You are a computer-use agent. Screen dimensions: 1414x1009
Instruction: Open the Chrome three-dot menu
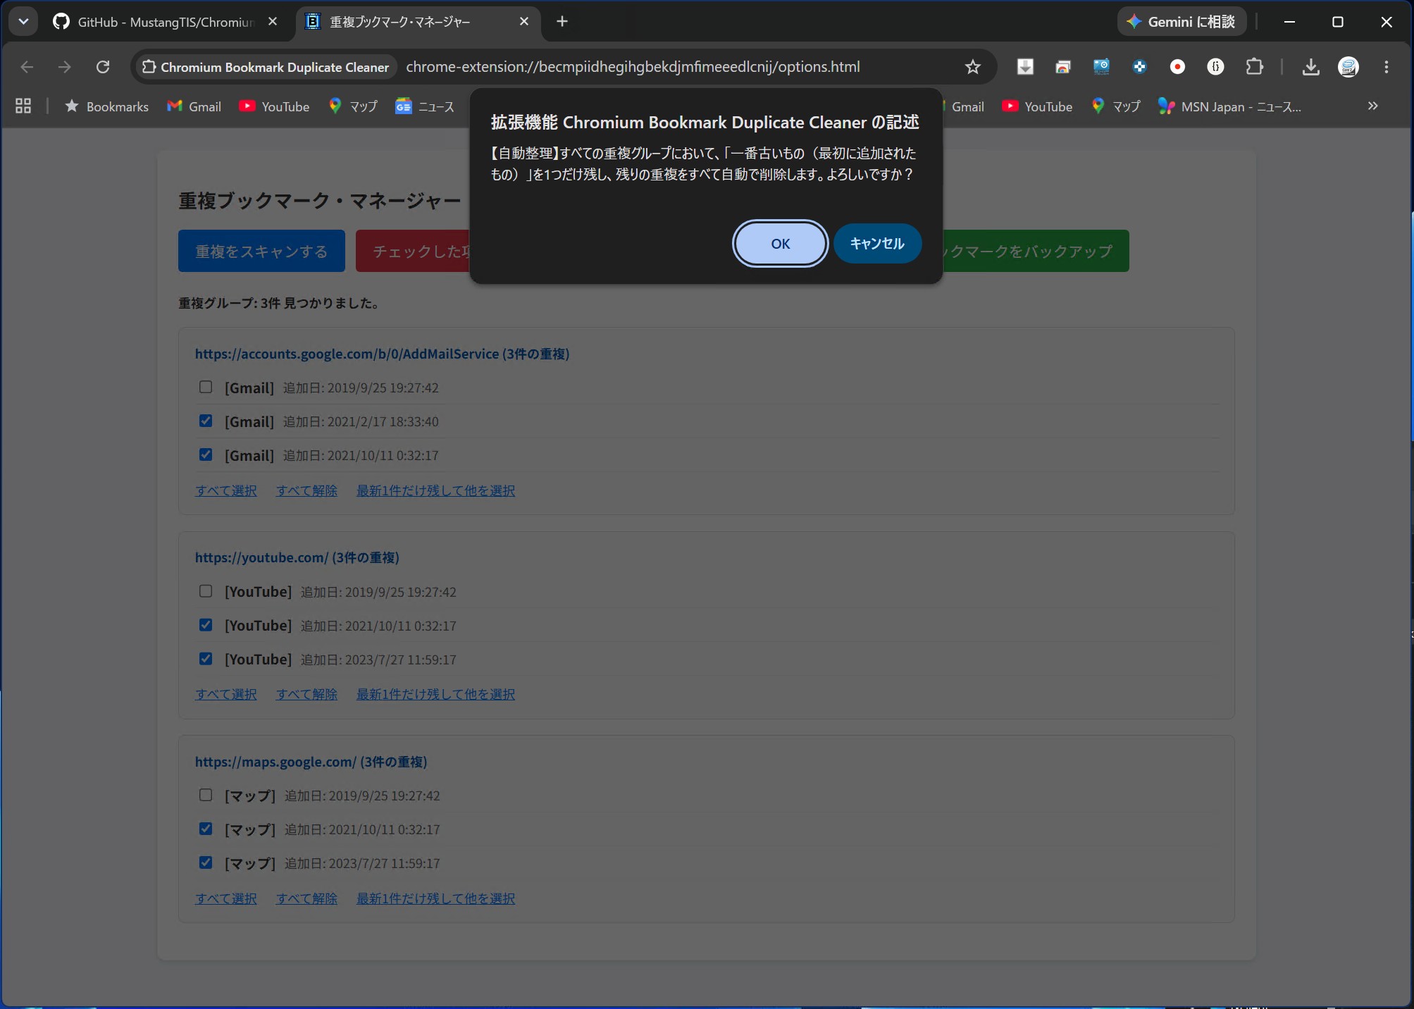coord(1387,67)
